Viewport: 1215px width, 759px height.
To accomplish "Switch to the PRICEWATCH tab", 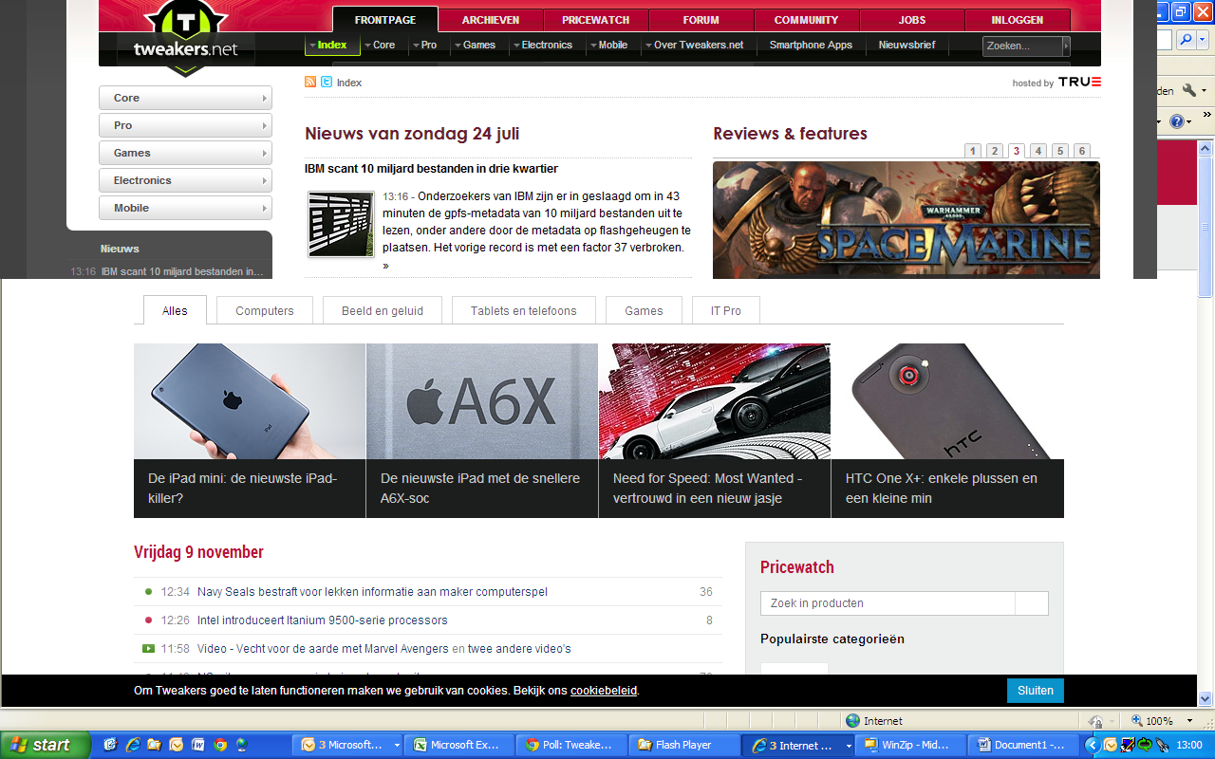I will 596,20.
